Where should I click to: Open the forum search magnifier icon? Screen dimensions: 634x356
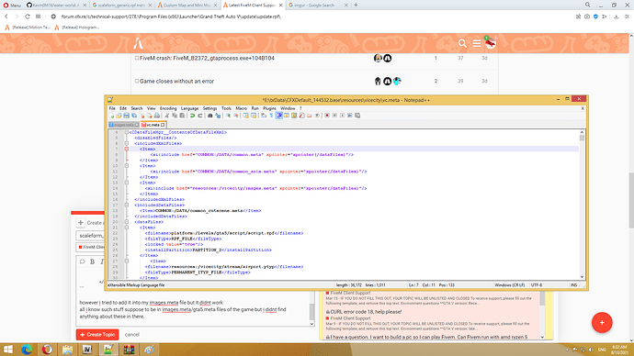tap(462, 43)
